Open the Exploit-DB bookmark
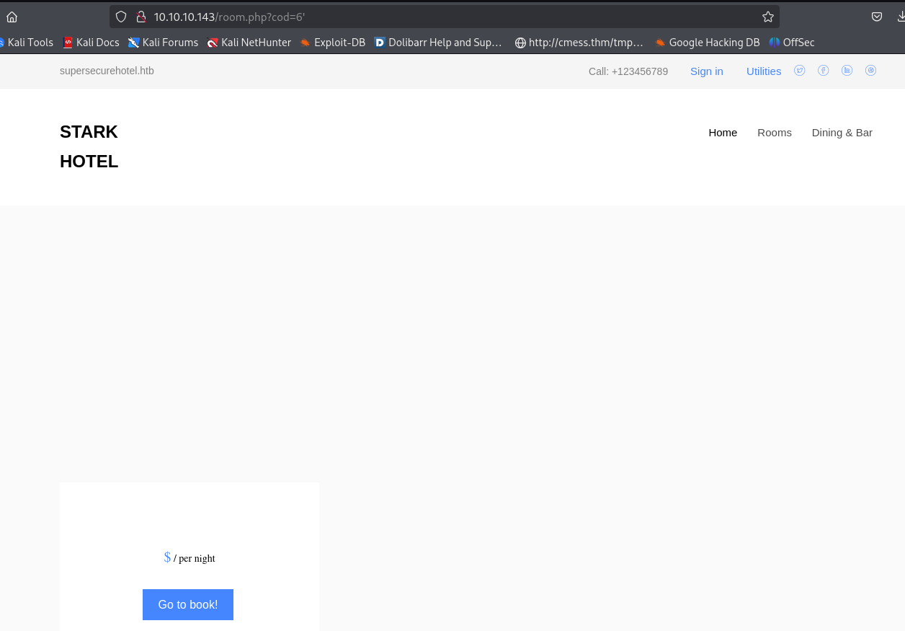The width and height of the screenshot is (905, 631). tap(333, 43)
